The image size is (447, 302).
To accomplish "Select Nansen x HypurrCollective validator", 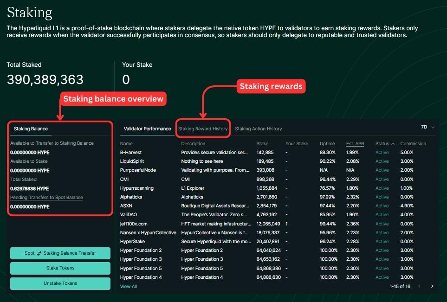I will click(148, 233).
